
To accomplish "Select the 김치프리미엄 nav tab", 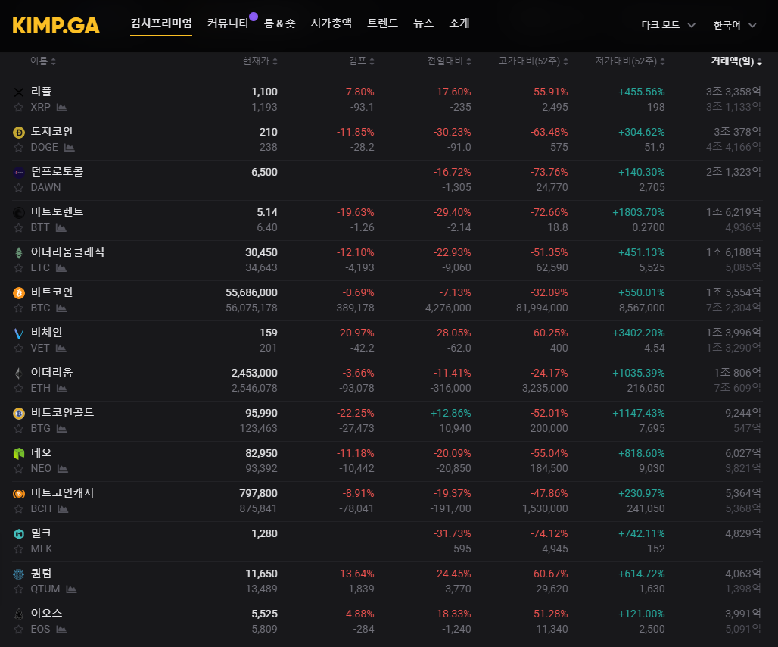I will tap(161, 23).
